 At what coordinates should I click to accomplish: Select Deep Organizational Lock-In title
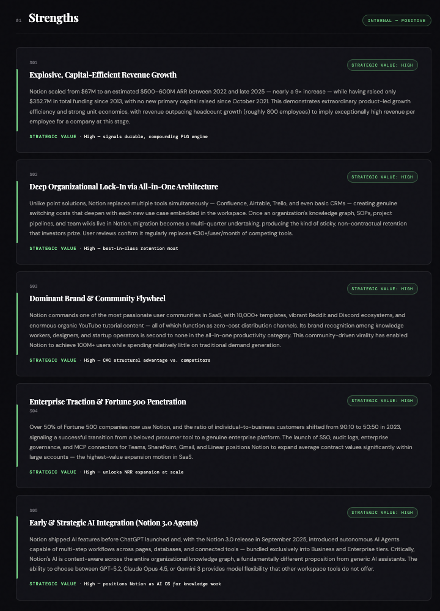click(x=123, y=186)
